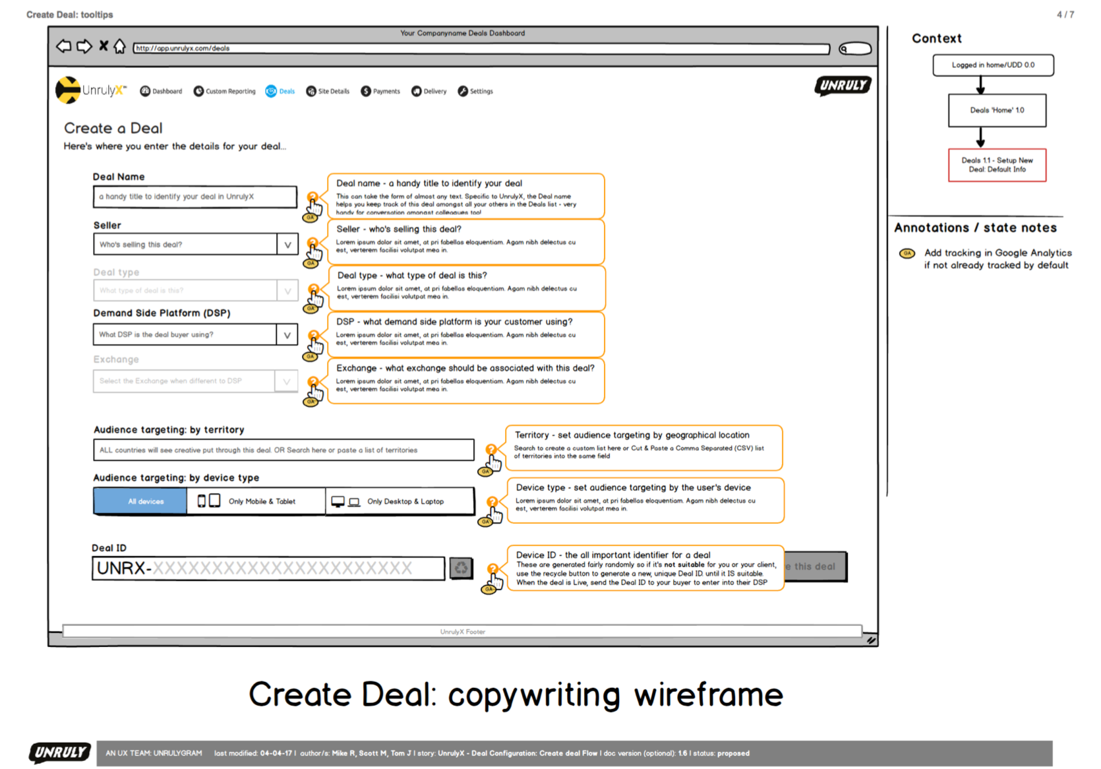Click the 'Create a Deal' heading
Viewport: 1101px width, 769px height.
click(113, 128)
